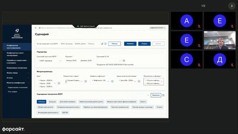The image size is (238, 134).
Task: Select the Инвестиционная деятельность tab
Action: pos(91,102)
